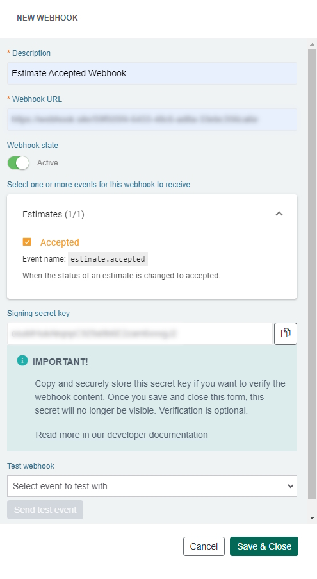Toggle the Active webhook state switch
317x579 pixels.
[18, 163]
